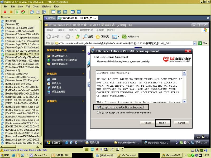Viewport: 211px width, 158px height.
Task: Click the help question mark icon in language bar
Action: click(118, 149)
